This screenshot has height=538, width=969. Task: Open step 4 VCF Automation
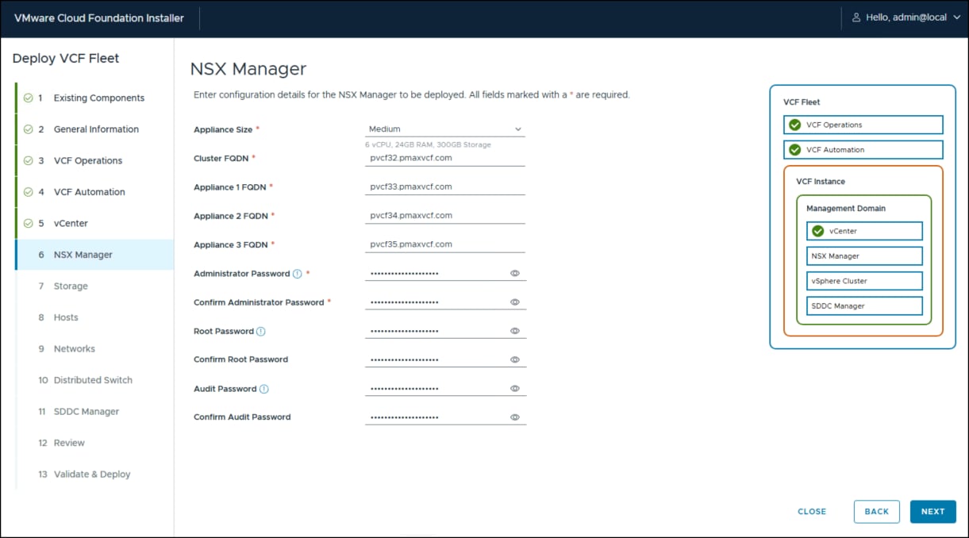click(x=94, y=192)
